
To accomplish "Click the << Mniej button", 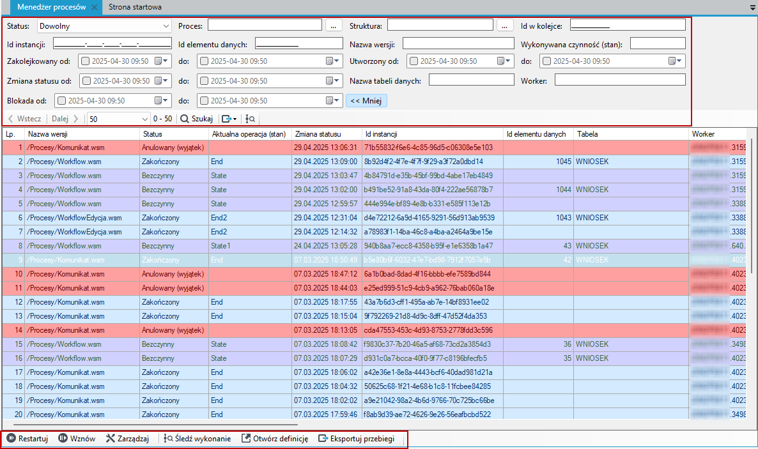I will (366, 100).
